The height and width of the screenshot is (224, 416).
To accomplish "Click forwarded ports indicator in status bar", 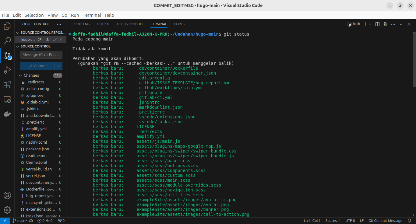I will tap(61, 221).
